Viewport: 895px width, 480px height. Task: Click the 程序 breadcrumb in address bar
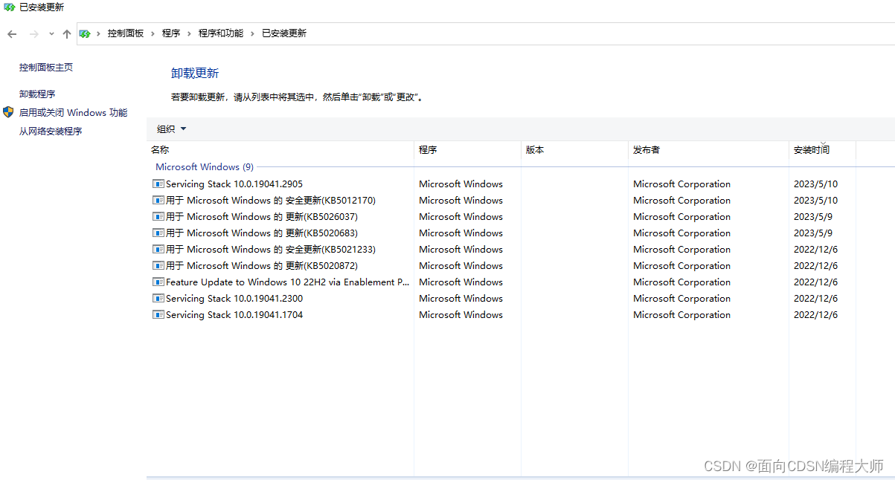pyautogui.click(x=171, y=33)
